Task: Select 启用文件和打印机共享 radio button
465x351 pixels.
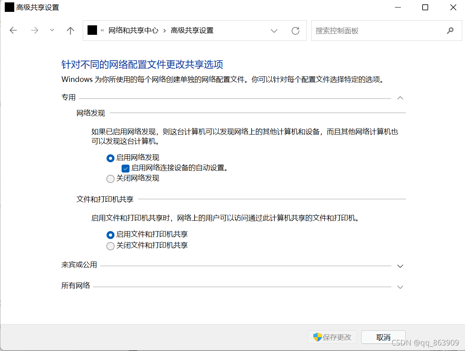Action: [111, 235]
